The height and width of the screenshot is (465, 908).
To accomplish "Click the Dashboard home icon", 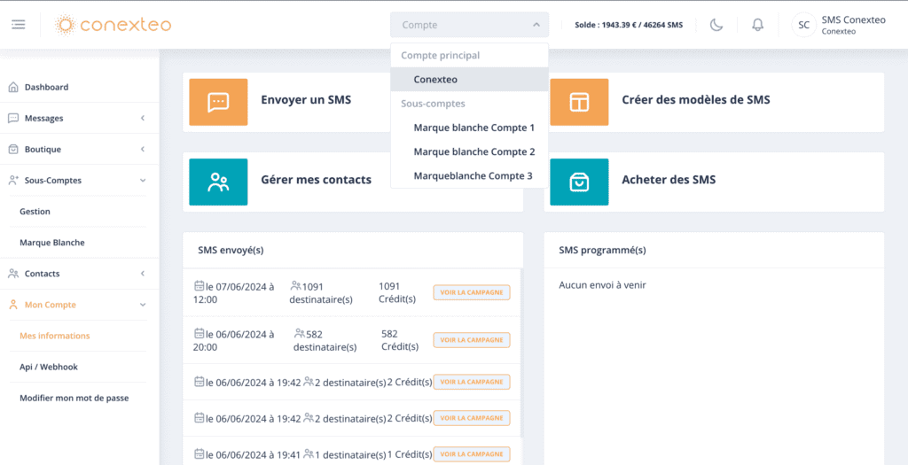I will click(x=13, y=88).
